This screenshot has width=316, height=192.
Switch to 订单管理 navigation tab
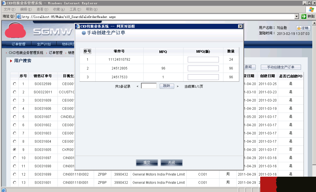point(18,44)
